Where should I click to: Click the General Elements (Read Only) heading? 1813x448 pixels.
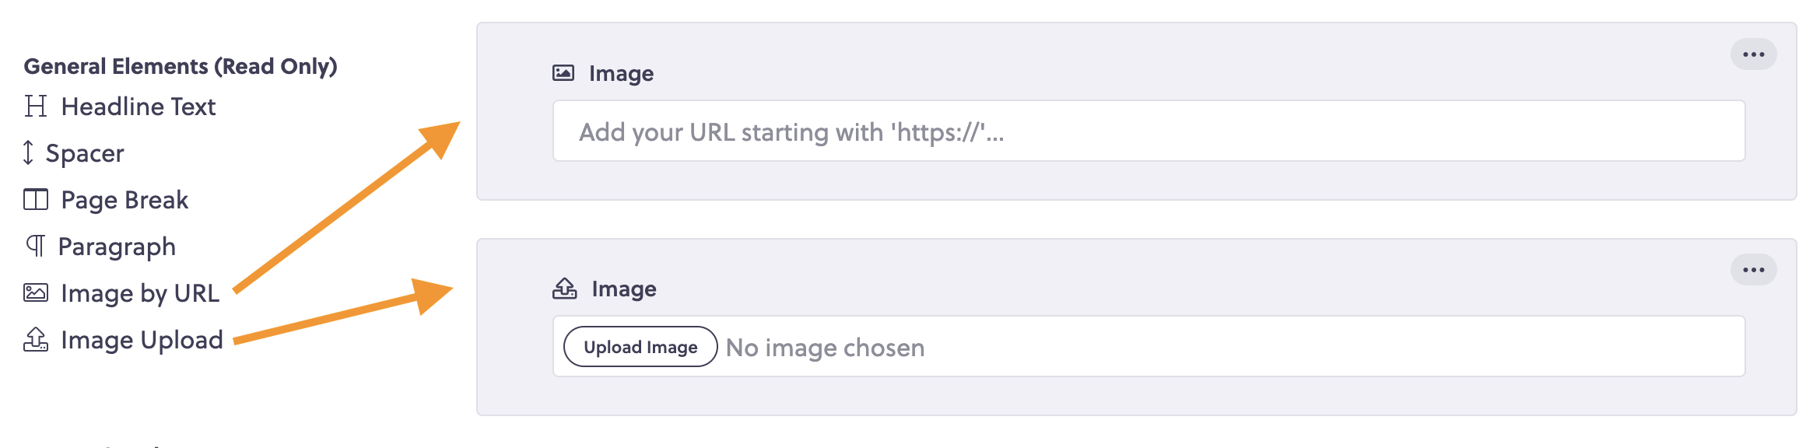(x=181, y=66)
